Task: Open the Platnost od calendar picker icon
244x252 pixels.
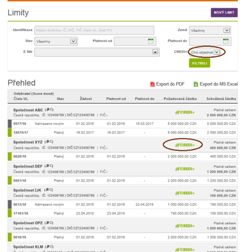Action: [151, 41]
